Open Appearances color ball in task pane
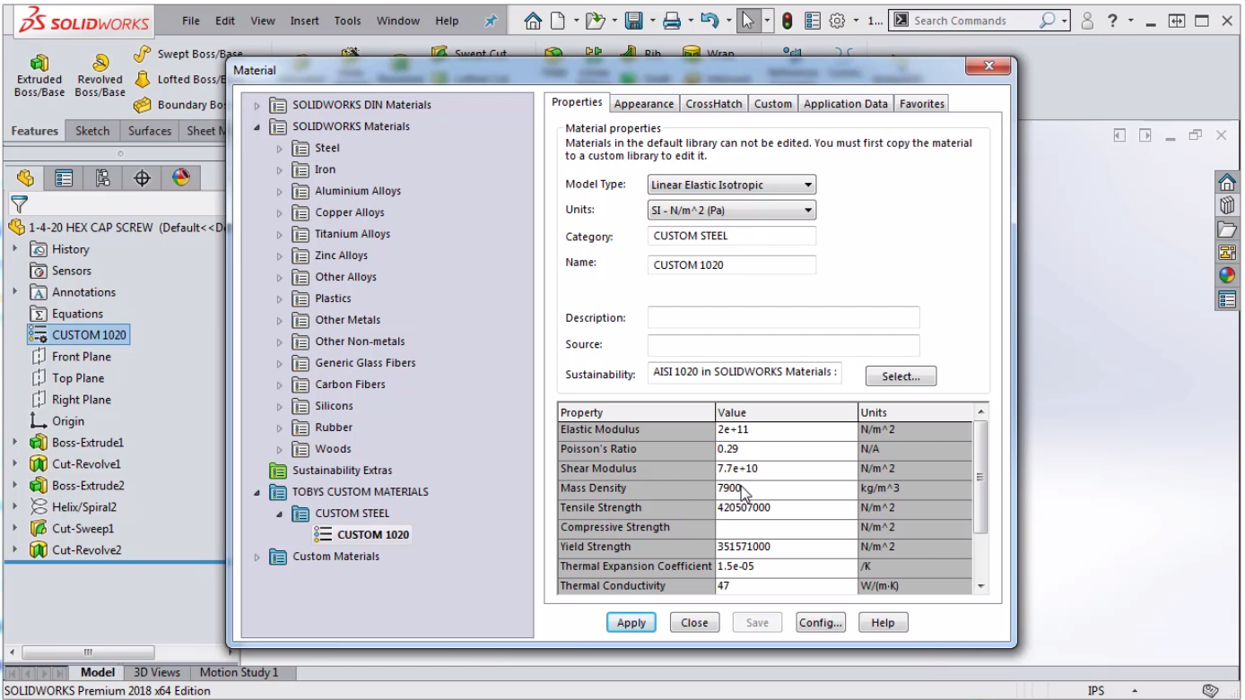 [x=1227, y=276]
